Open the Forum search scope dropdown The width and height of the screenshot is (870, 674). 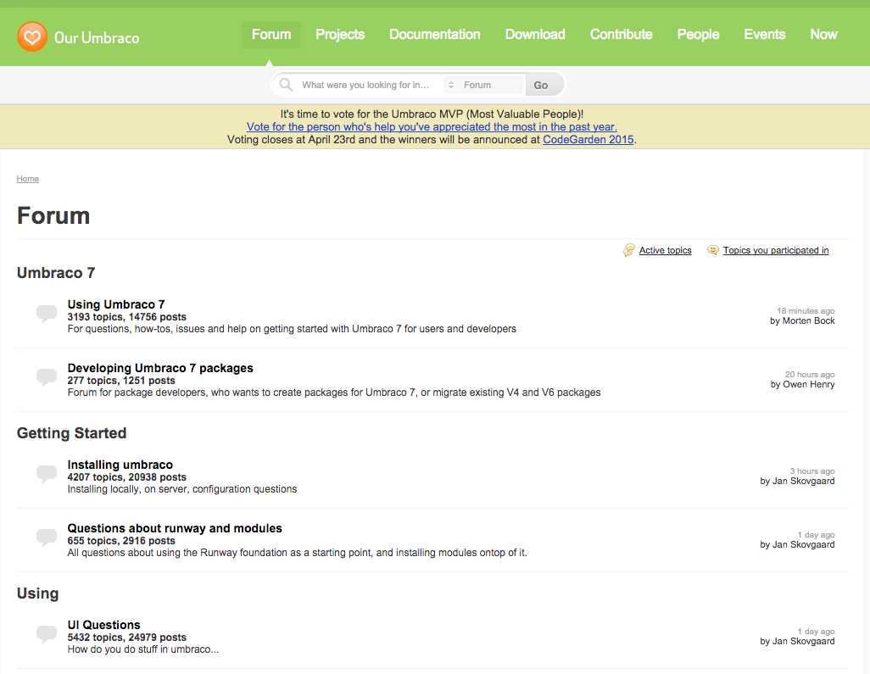coord(482,85)
